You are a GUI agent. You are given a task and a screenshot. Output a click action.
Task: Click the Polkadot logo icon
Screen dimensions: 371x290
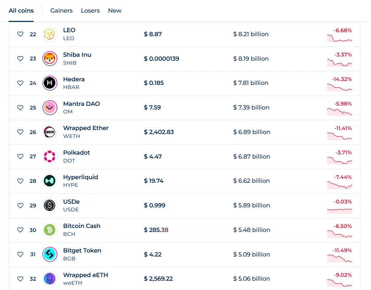pos(50,157)
